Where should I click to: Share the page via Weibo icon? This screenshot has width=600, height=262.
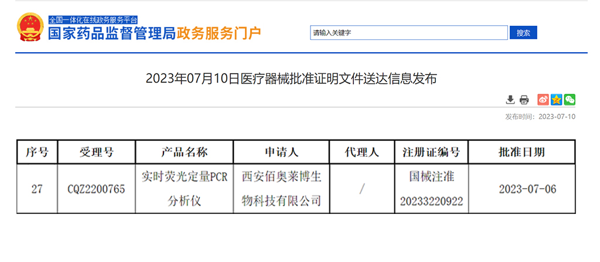pos(543,100)
